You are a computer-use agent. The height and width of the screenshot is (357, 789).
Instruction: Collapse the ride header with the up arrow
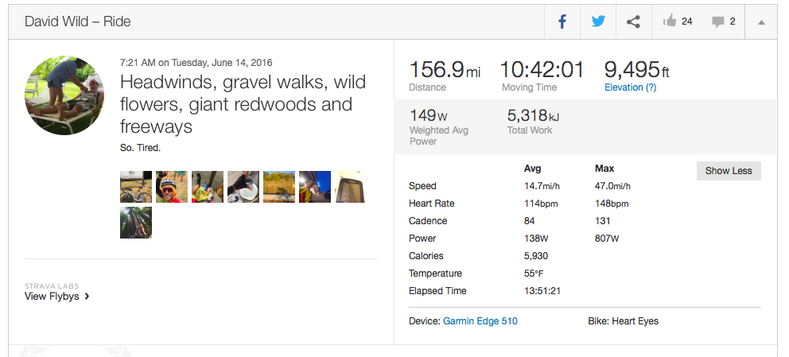click(x=761, y=22)
